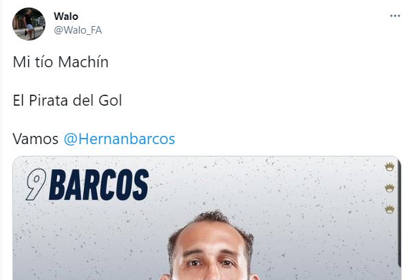Click the 'El Pirata del Gol' line
The height and width of the screenshot is (280, 412).
pos(67,100)
